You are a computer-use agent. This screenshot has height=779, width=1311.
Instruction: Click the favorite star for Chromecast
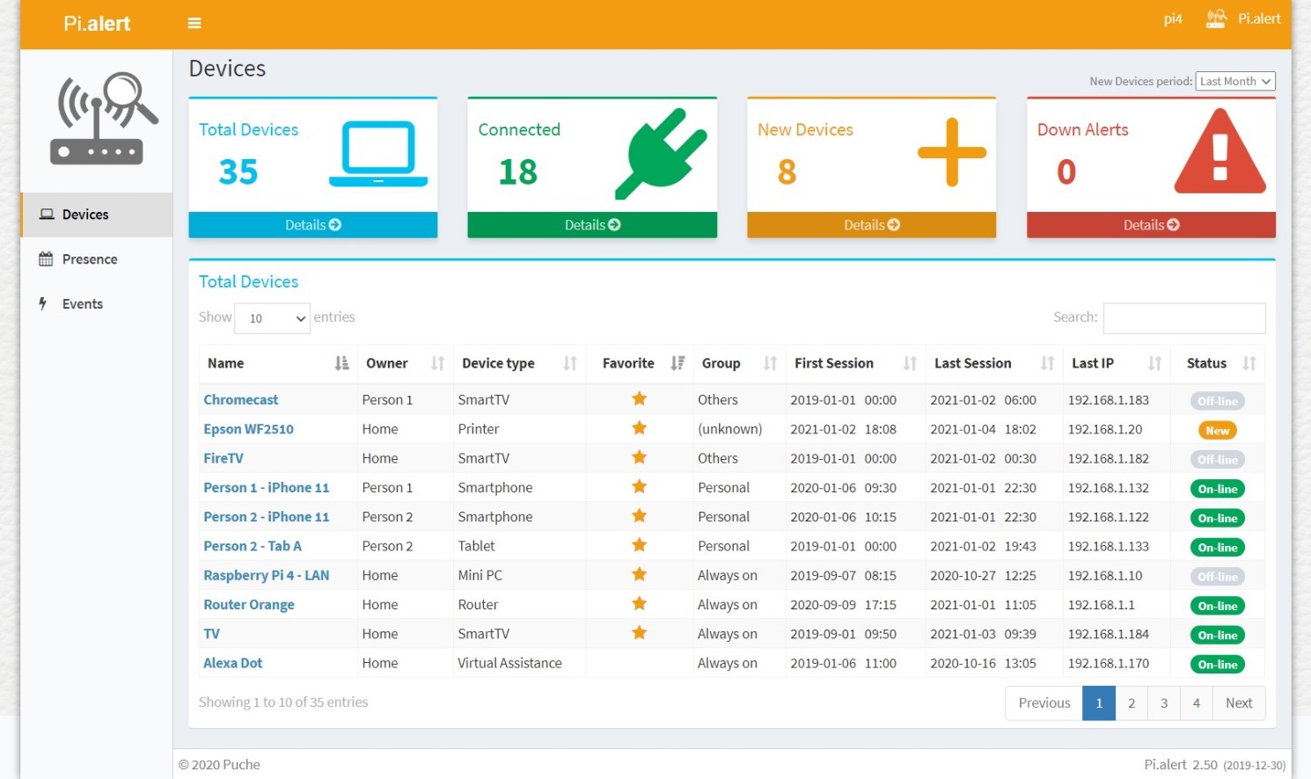point(639,399)
